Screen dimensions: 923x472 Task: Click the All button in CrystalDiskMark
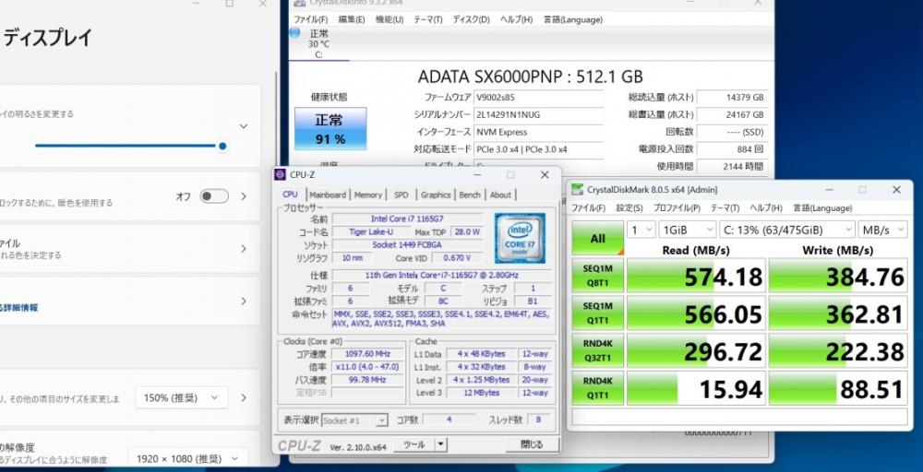pyautogui.click(x=597, y=238)
